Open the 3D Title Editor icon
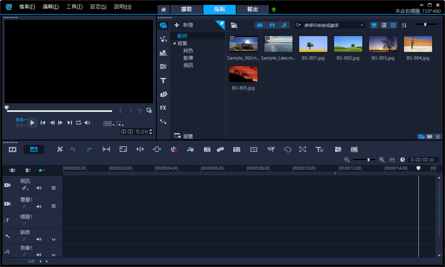 tap(319, 149)
